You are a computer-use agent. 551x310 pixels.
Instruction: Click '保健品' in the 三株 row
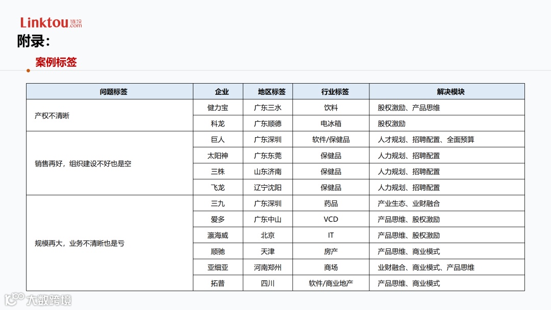331,172
